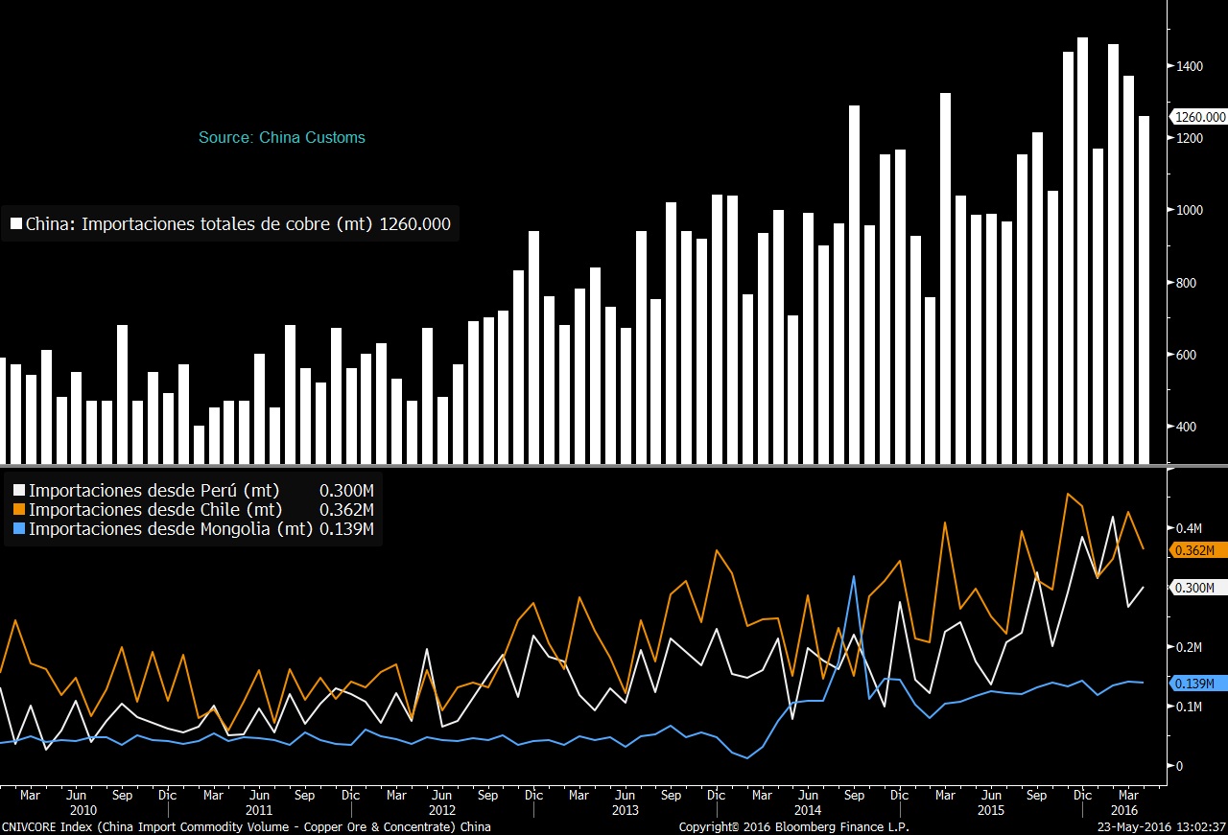Click the 'Importaciones desde Chile (mt)' legend entry
1228x835 pixels.
(x=155, y=510)
